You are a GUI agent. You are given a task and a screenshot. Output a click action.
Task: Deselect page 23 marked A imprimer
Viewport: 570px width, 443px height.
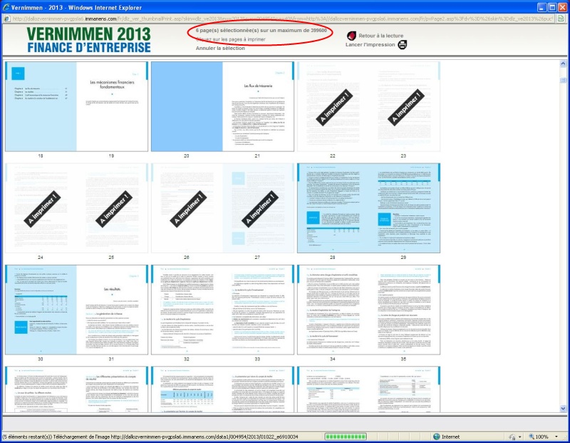point(404,106)
